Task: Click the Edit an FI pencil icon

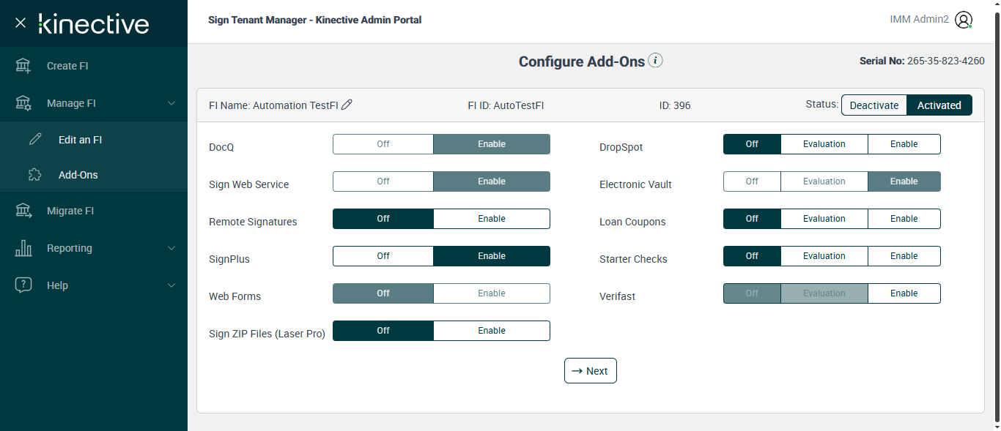Action: coord(35,140)
